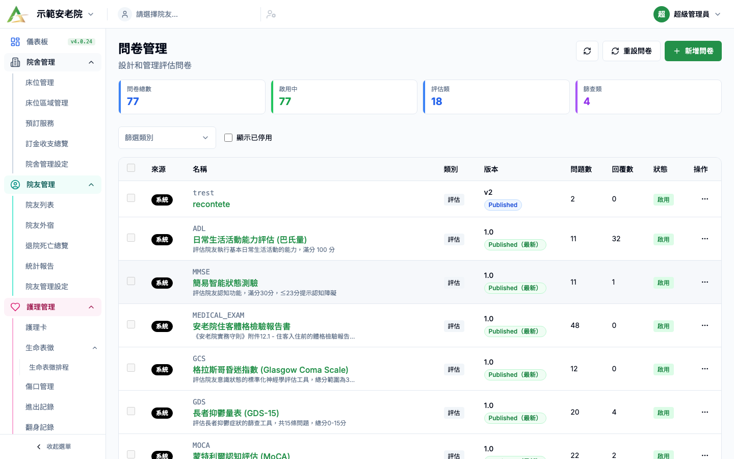
Task: Click 評估 category tag in MEDICAL_EXAM row
Action: click(454, 326)
